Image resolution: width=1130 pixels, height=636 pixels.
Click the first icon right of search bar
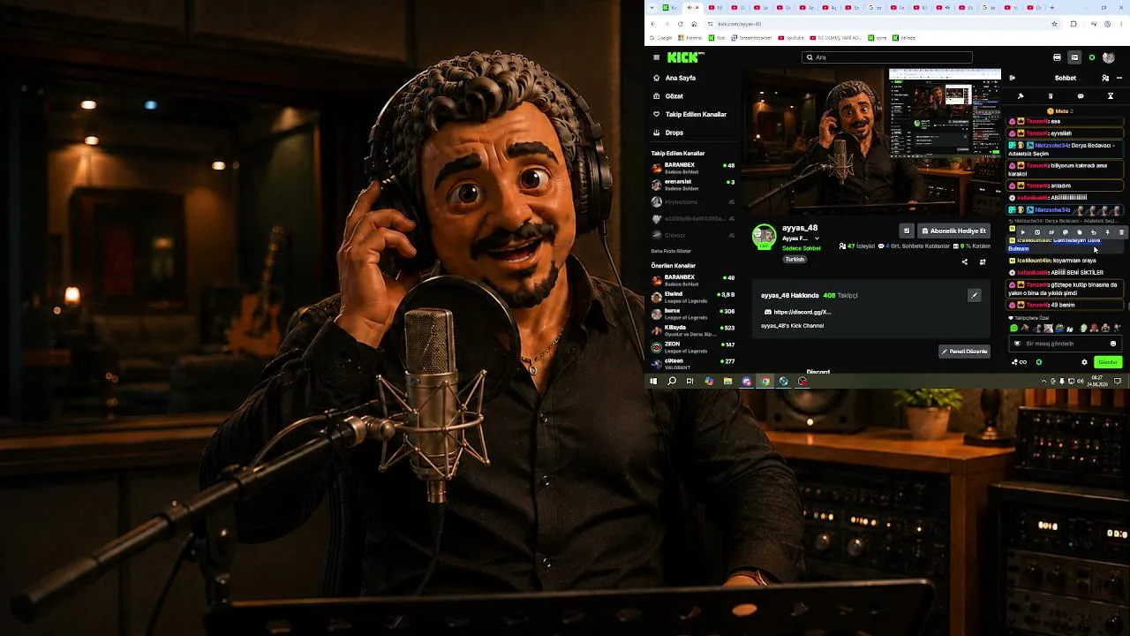click(1057, 57)
